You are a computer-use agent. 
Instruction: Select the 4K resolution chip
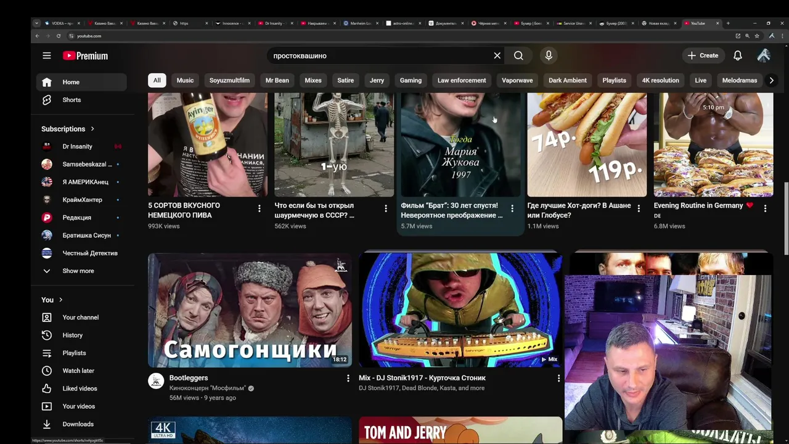coord(660,80)
